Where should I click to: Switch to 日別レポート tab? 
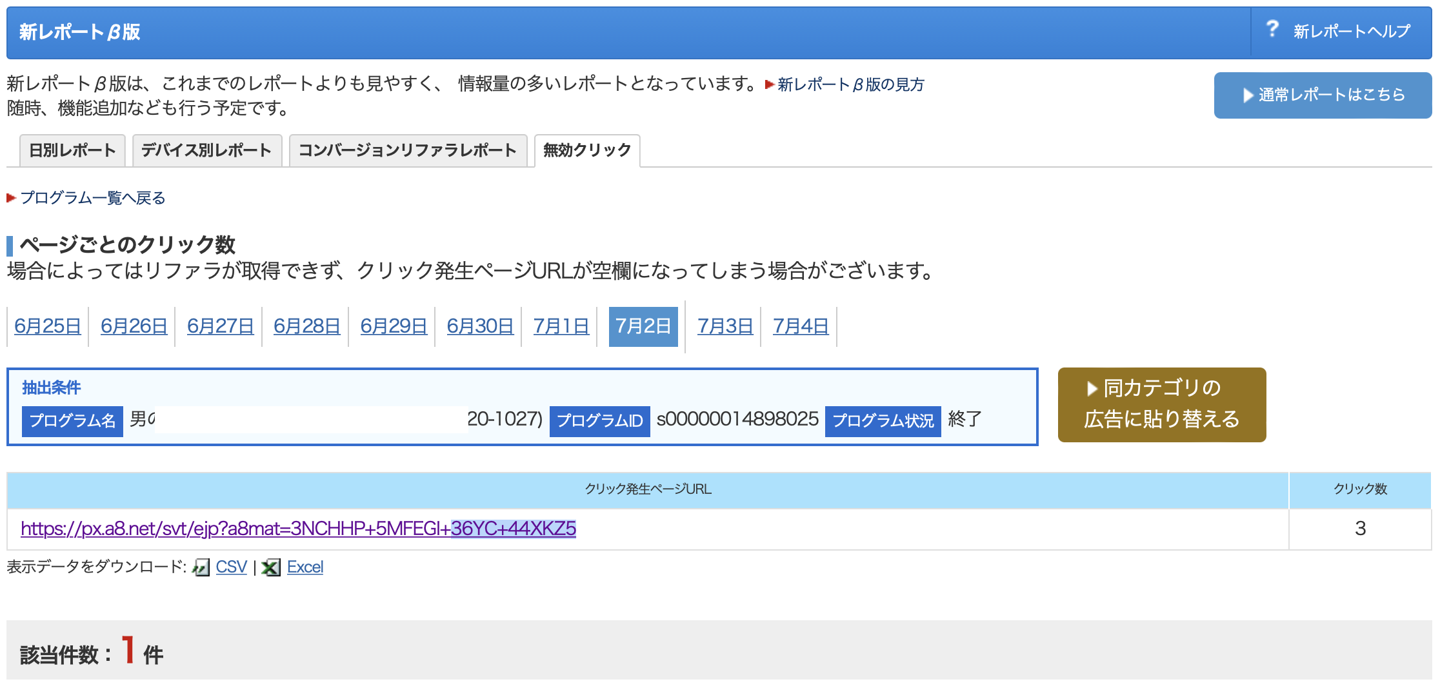click(72, 150)
